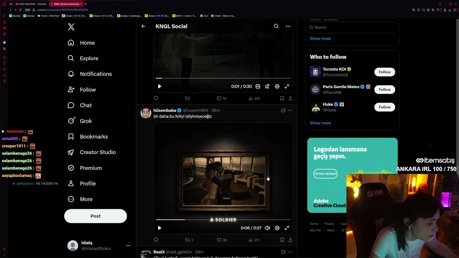Open settings on the 0:27 video
The width and height of the screenshot is (459, 258).
tap(277, 228)
